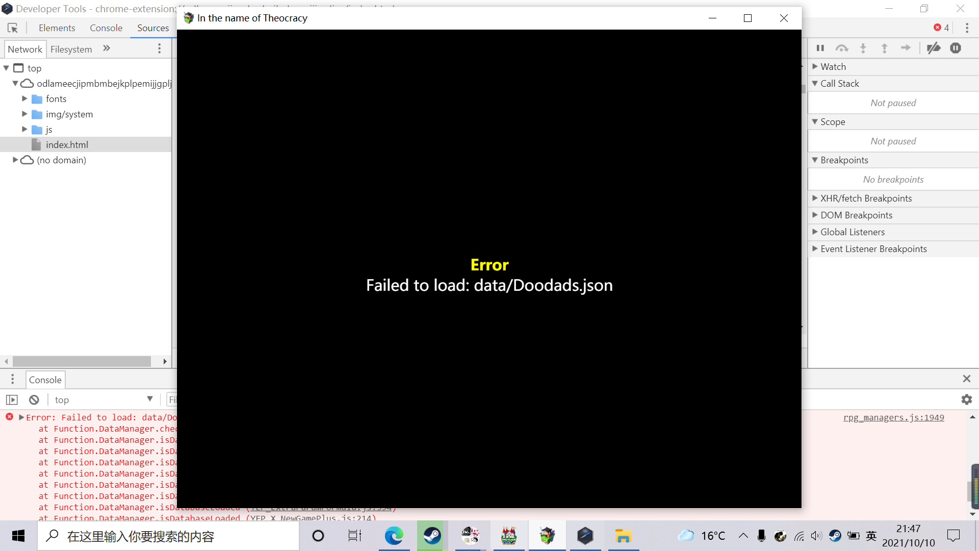Pause script execution in debugger
979x551 pixels.
[820, 48]
